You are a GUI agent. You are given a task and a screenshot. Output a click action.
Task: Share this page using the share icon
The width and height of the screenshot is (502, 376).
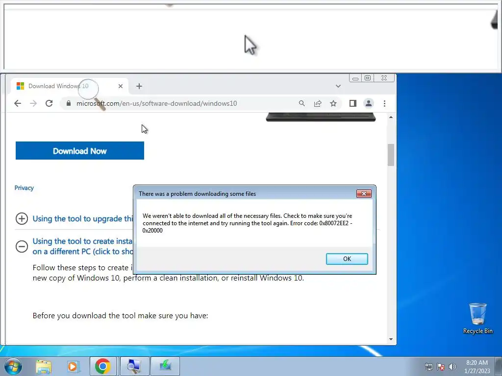point(318,103)
